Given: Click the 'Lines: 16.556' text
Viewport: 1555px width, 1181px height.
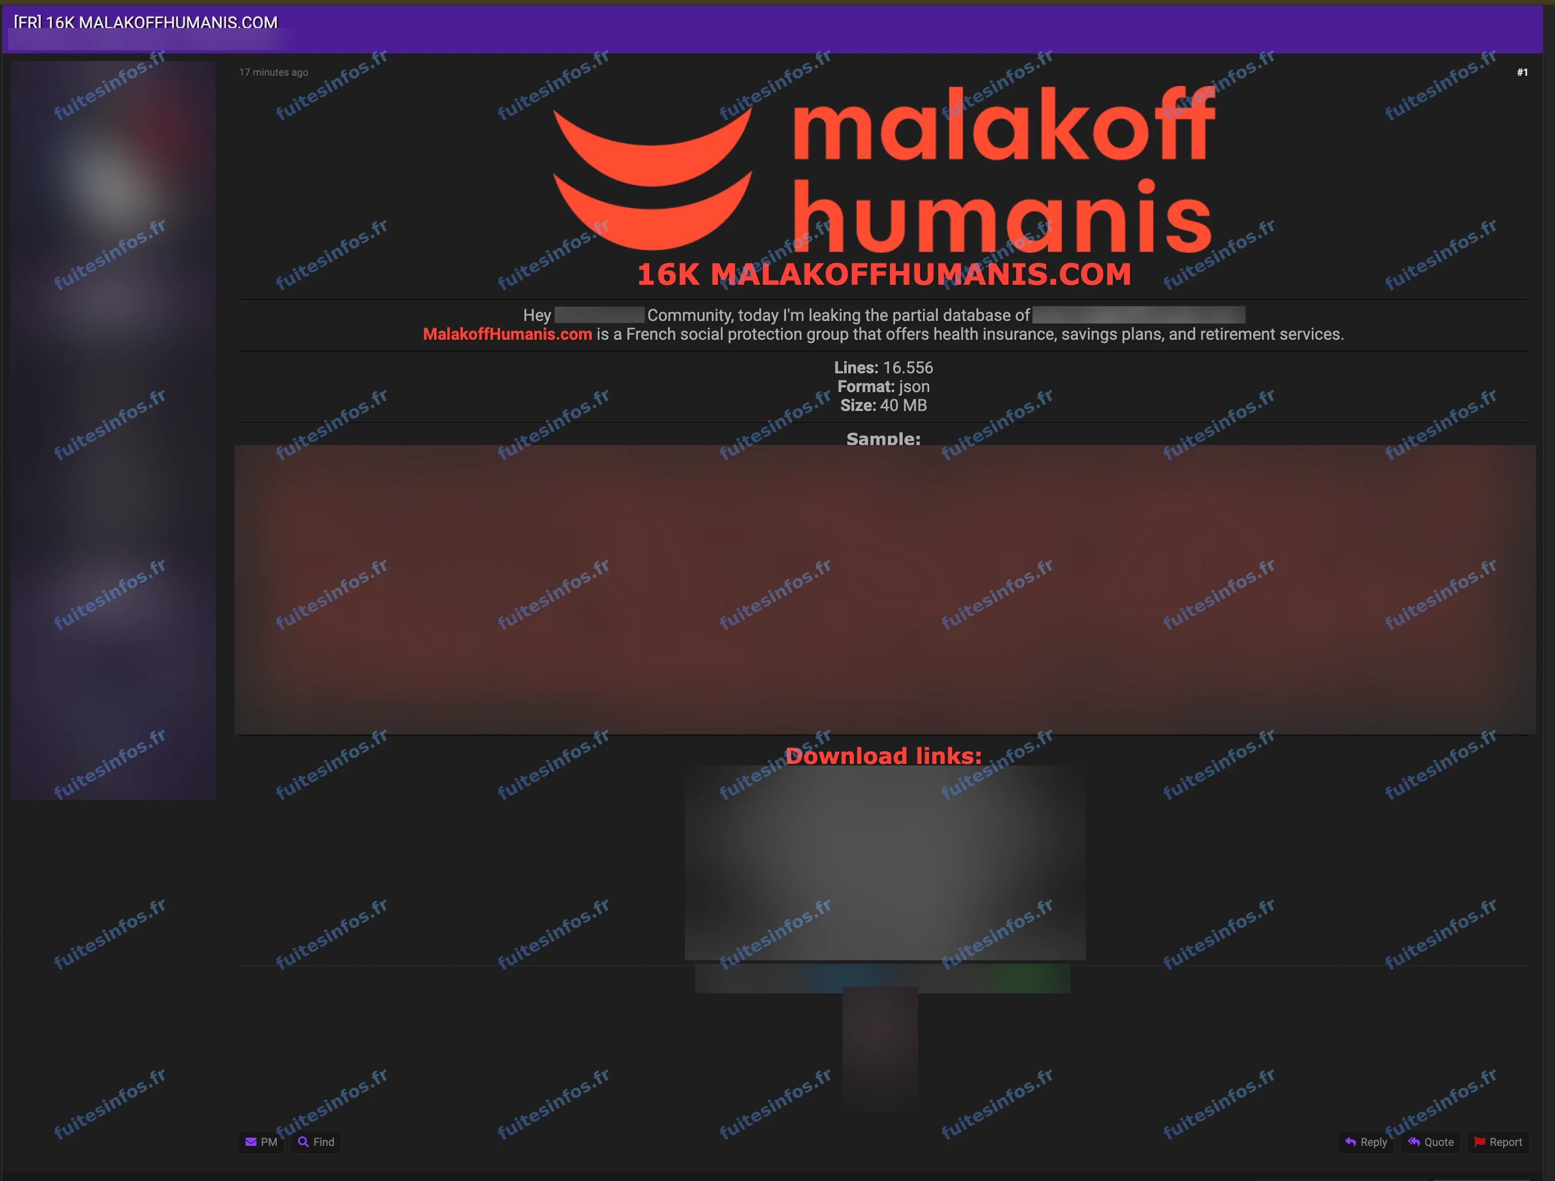Looking at the screenshot, I should click(x=883, y=368).
